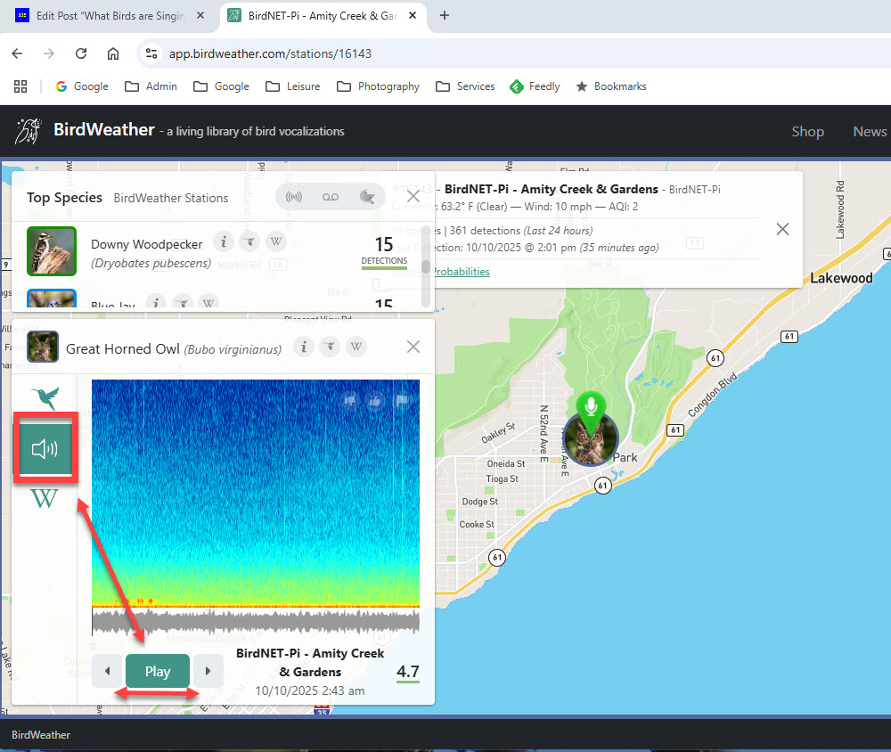This screenshot has width=891, height=752.
Task: Click info icon next to Great Horned Owl
Action: [303, 347]
